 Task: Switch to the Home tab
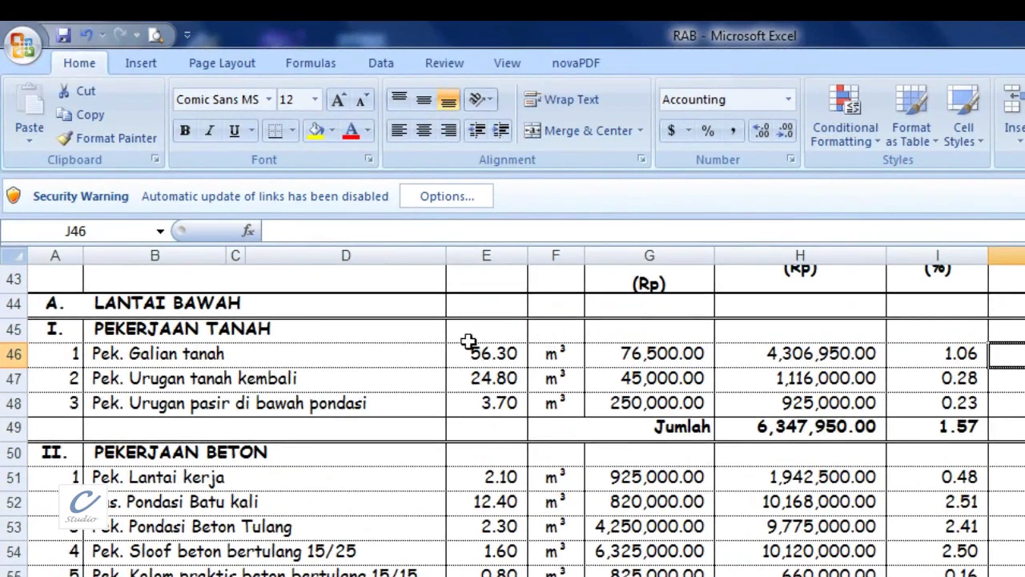[79, 63]
